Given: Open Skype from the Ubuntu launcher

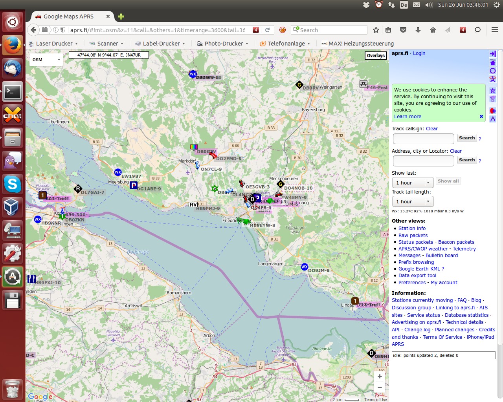Looking at the screenshot, I should coord(13,184).
